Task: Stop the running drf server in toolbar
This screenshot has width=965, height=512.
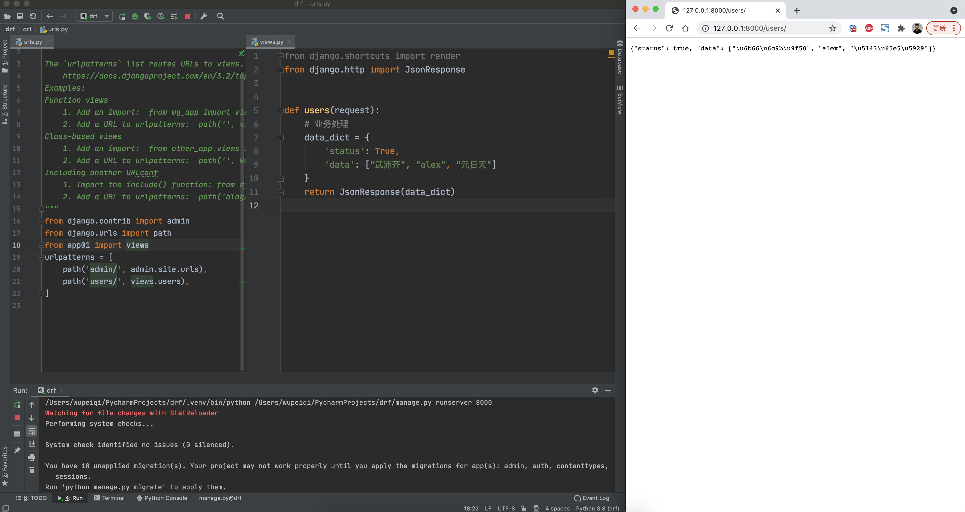Action: (187, 16)
